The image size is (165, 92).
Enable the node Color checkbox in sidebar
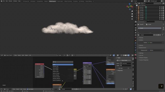coord(119,68)
